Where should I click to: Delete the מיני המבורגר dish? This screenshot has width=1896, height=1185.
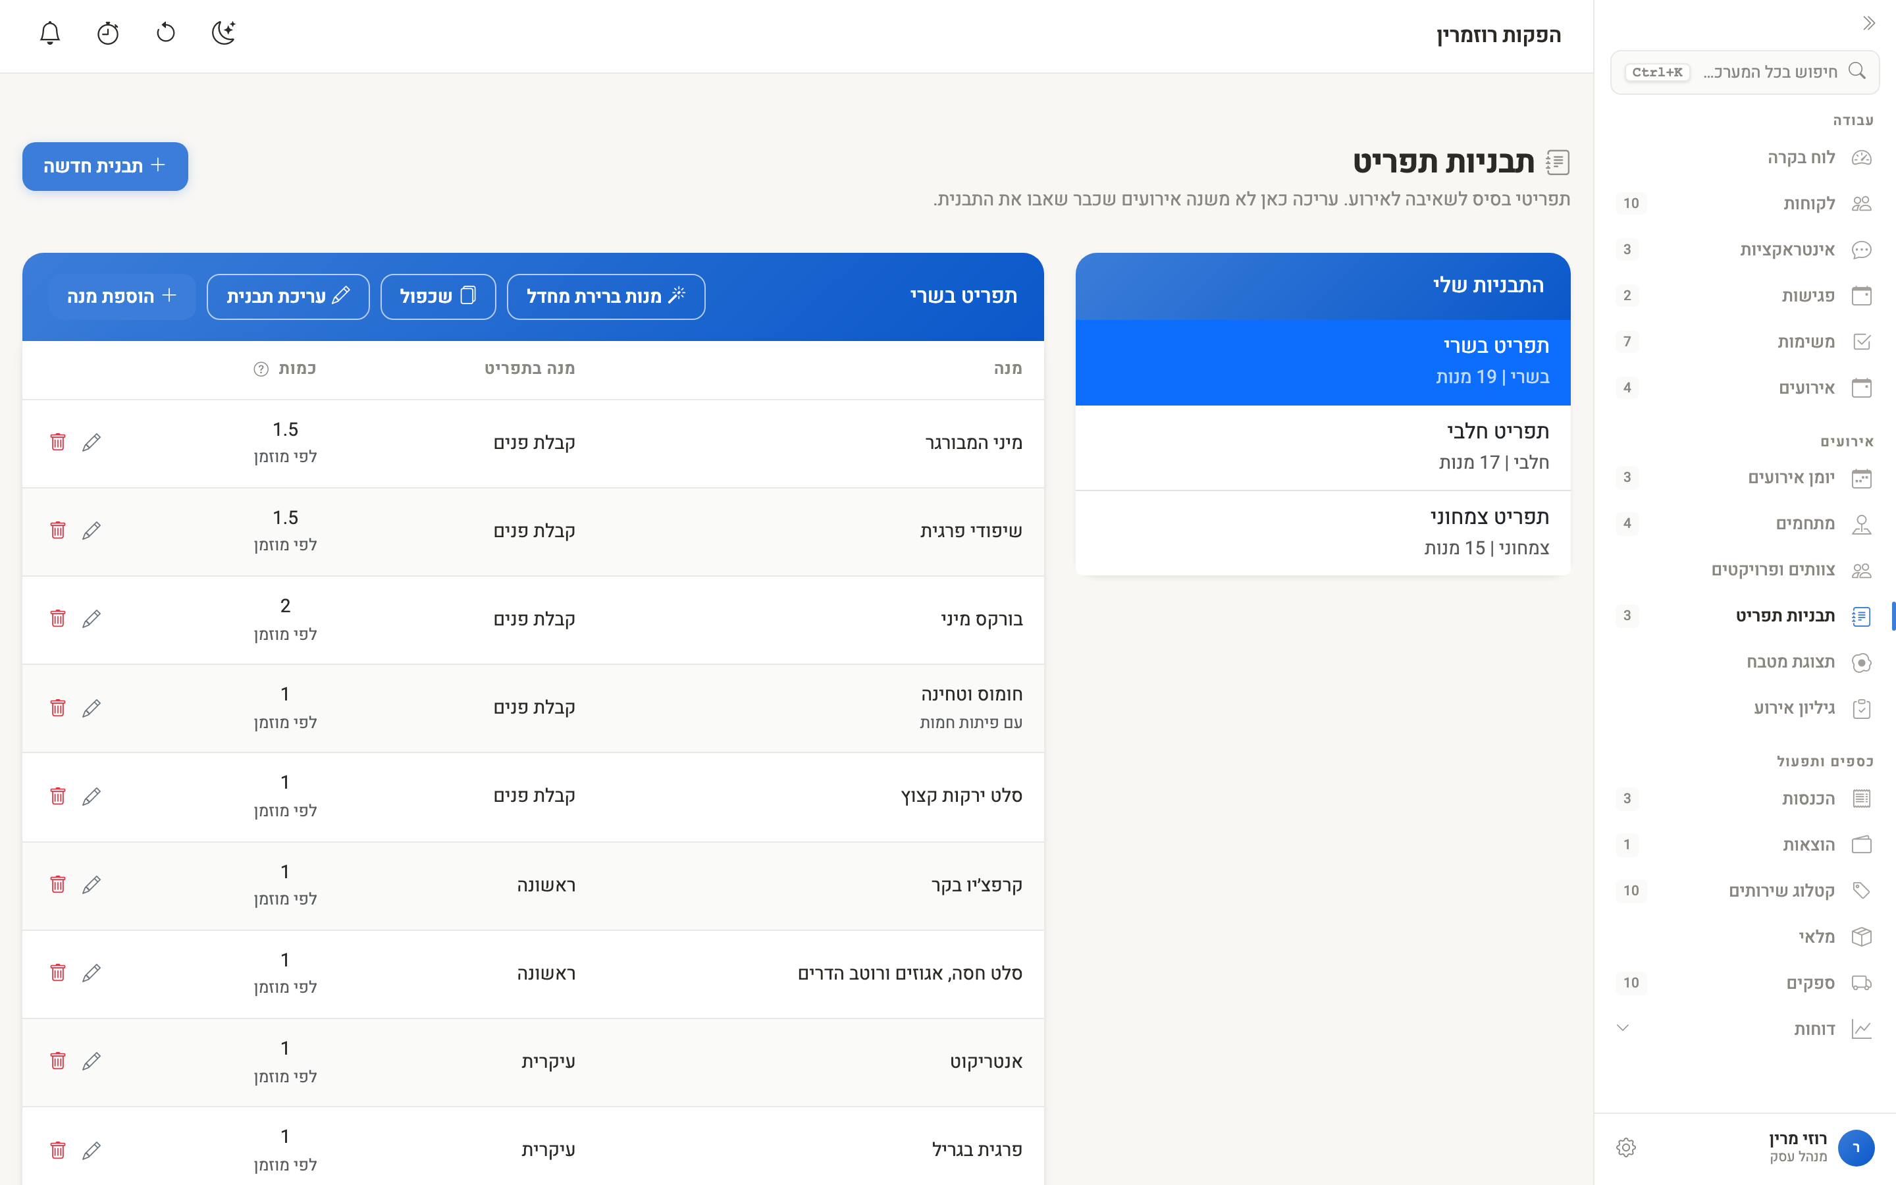tap(58, 442)
